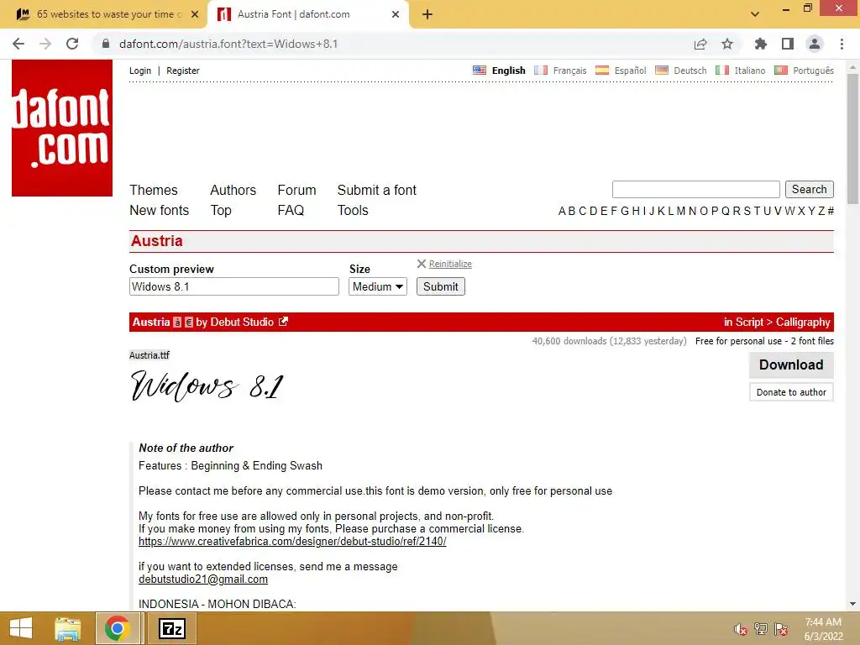Bookmark this page with star icon
Image resolution: width=860 pixels, height=645 pixels.
[x=727, y=44]
